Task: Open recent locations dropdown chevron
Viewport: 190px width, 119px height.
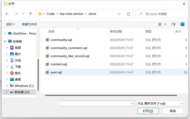Action: (x=23, y=14)
